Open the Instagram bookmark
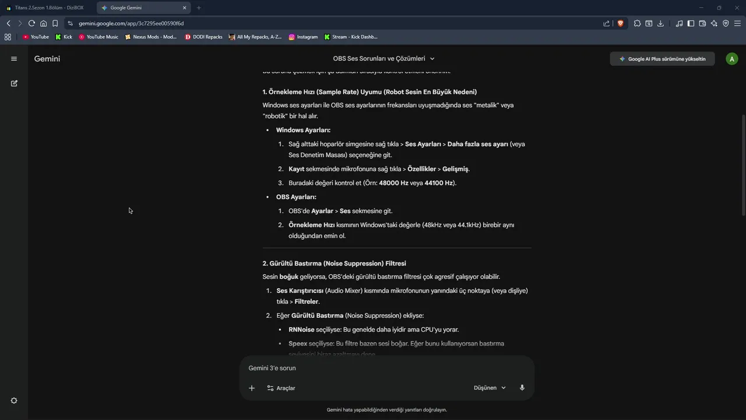The width and height of the screenshot is (746, 420). 303,37
